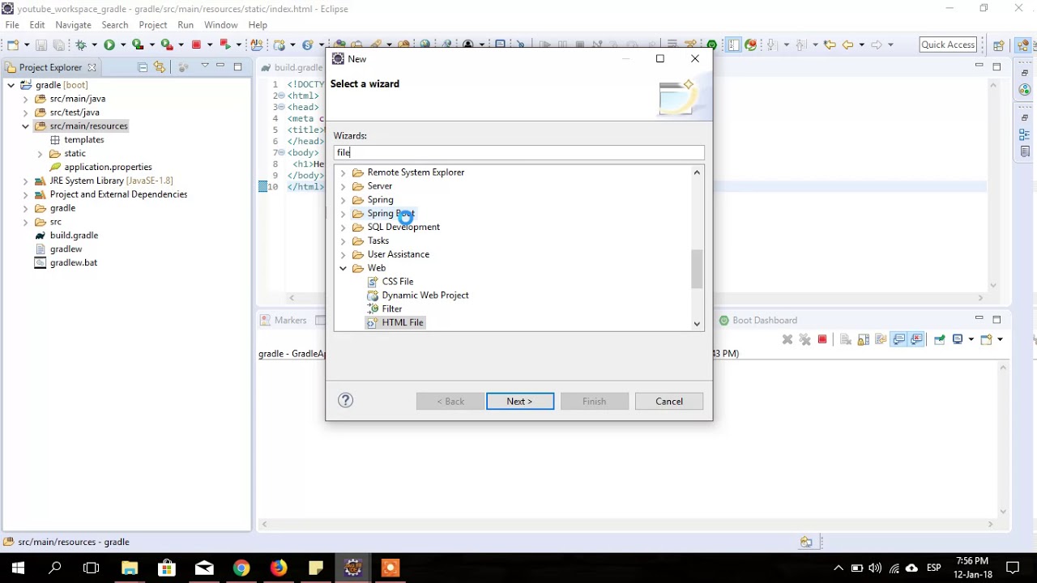The image size is (1037, 583).
Task: Expand JRE System Library node
Action: 25,181
